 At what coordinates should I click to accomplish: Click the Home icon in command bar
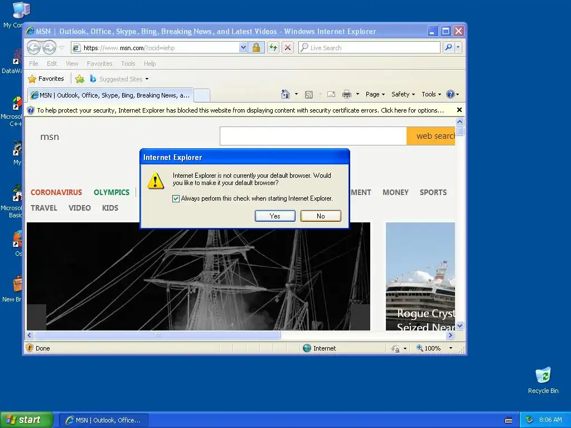point(285,94)
